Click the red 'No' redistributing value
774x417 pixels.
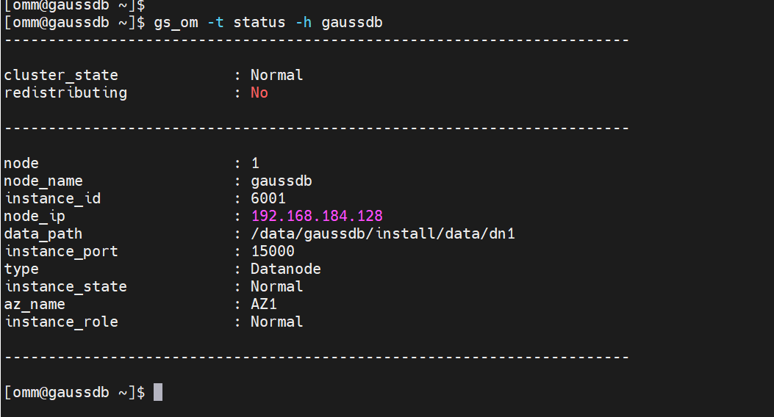tap(259, 93)
